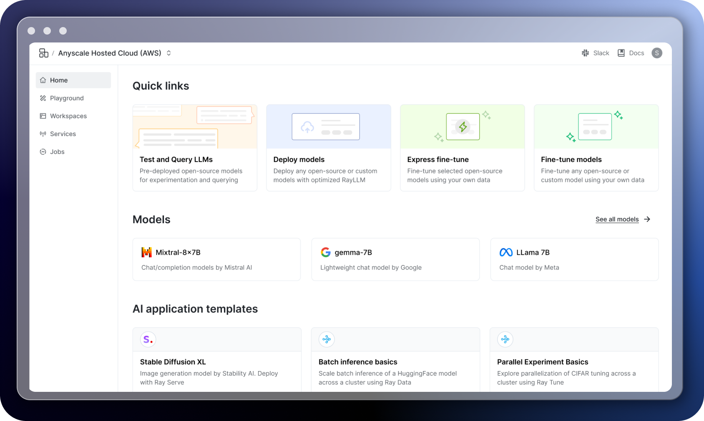Open the user avatar labeled S

click(657, 53)
